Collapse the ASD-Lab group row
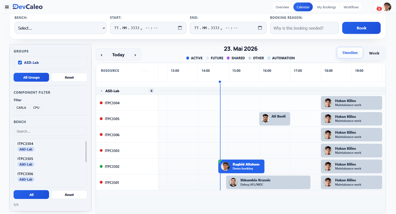 click(102, 91)
